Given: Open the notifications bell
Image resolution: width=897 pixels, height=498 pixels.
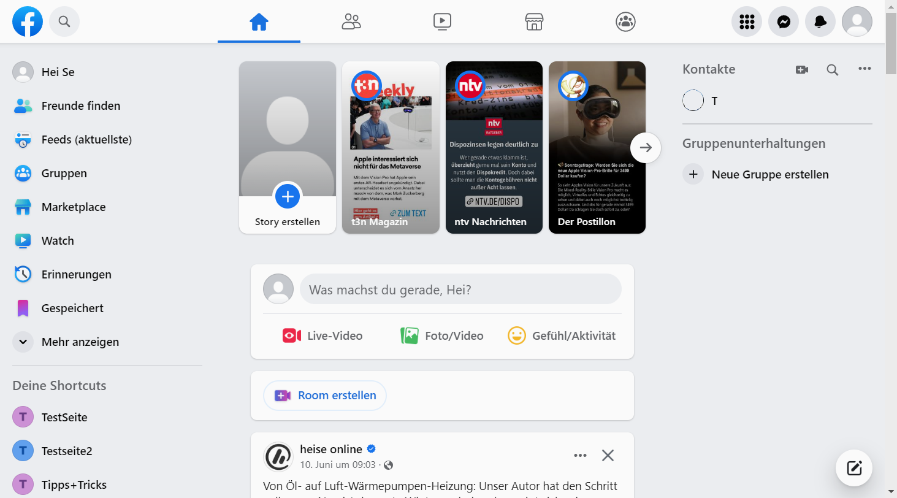Looking at the screenshot, I should tap(820, 21).
